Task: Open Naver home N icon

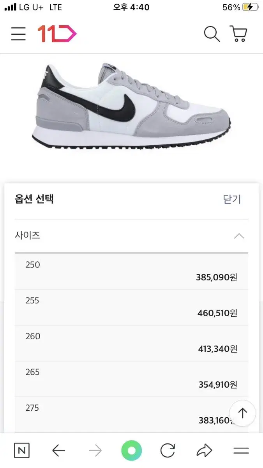Action: [22, 451]
